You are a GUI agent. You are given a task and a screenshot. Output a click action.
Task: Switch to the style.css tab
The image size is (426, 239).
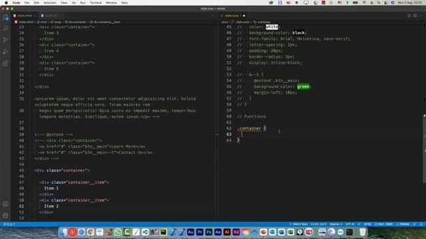click(x=51, y=16)
